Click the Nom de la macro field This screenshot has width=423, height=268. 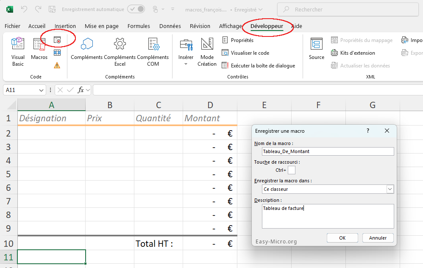point(328,151)
